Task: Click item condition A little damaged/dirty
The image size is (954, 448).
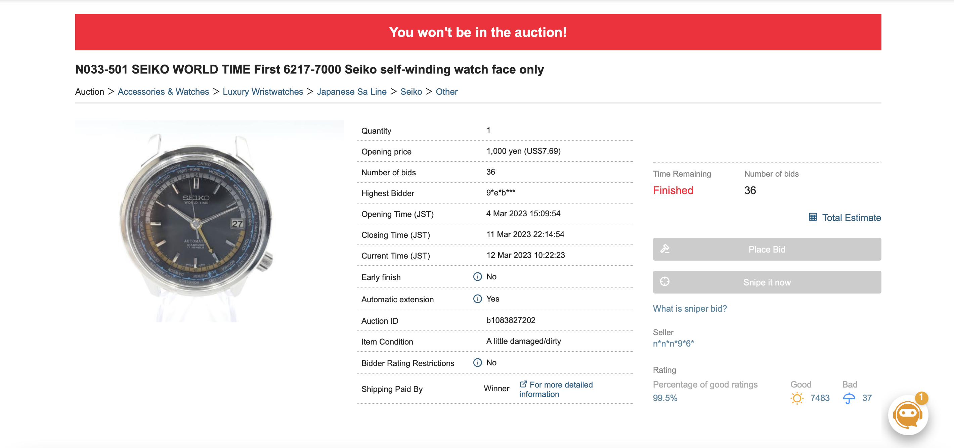Action: click(523, 341)
